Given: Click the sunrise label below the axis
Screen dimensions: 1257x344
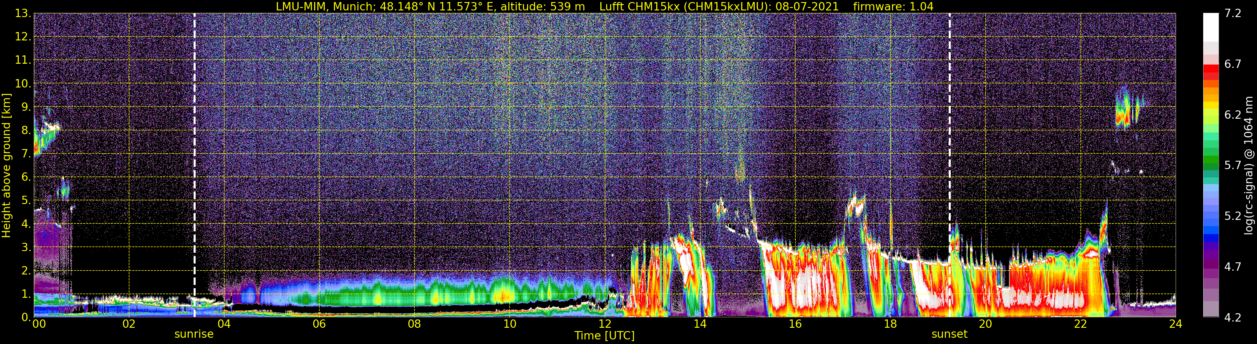Looking at the screenshot, I should point(194,334).
